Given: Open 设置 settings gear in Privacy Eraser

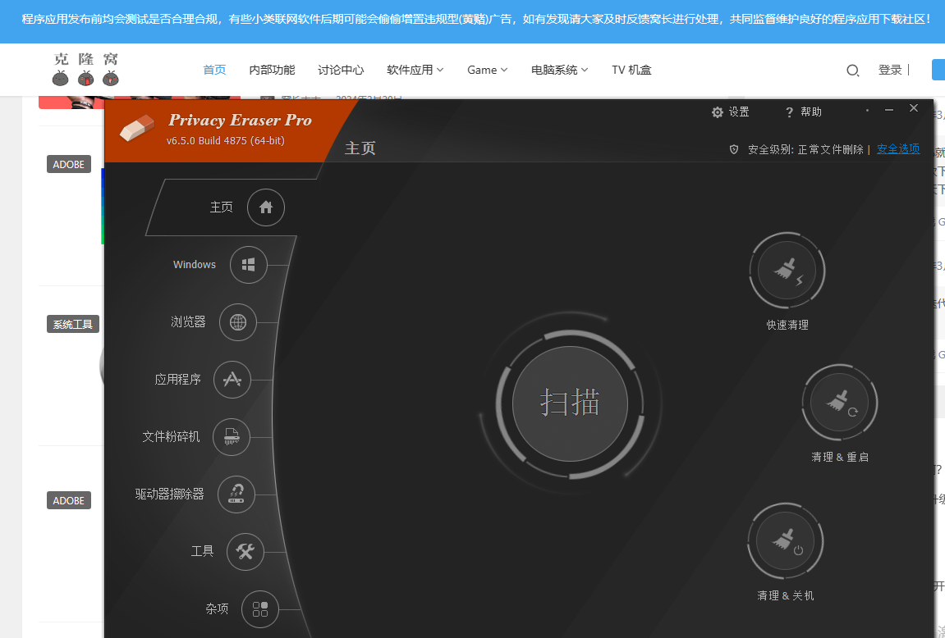Looking at the screenshot, I should [x=731, y=112].
